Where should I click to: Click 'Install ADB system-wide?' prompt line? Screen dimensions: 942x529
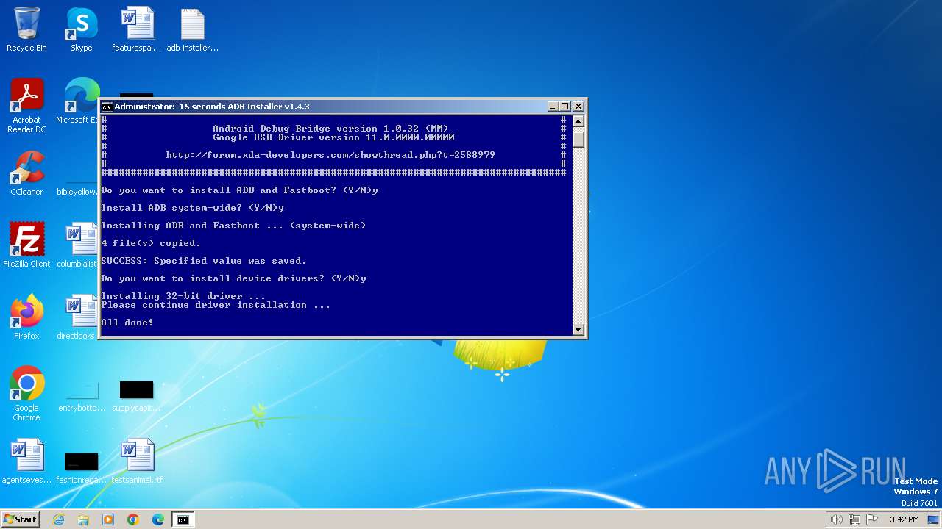click(192, 208)
